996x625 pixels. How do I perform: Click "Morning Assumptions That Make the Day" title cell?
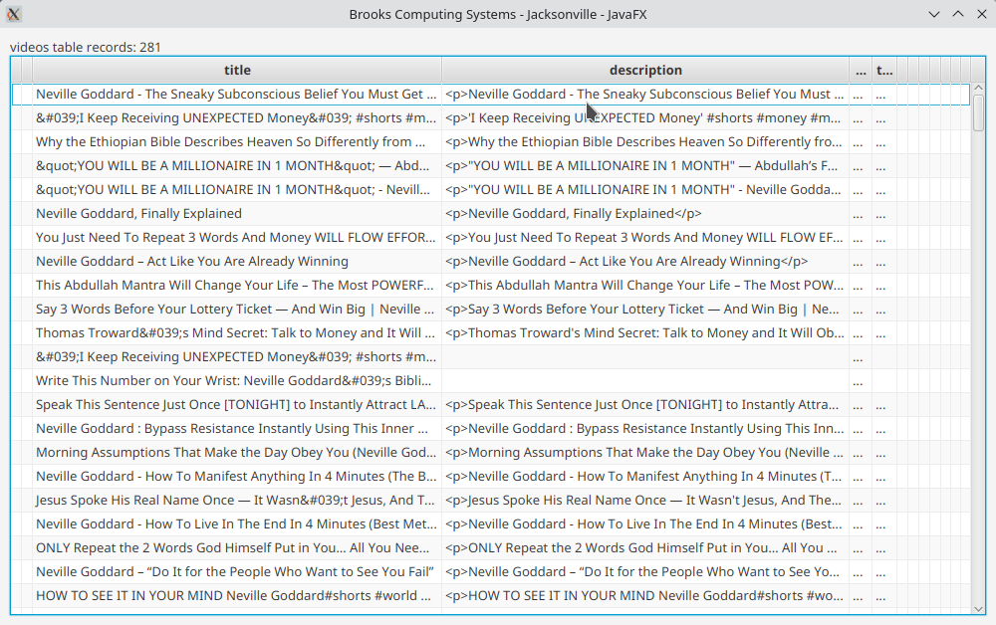[236, 452]
